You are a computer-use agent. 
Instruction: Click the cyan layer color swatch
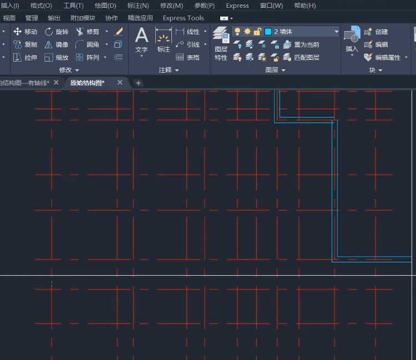(x=268, y=32)
